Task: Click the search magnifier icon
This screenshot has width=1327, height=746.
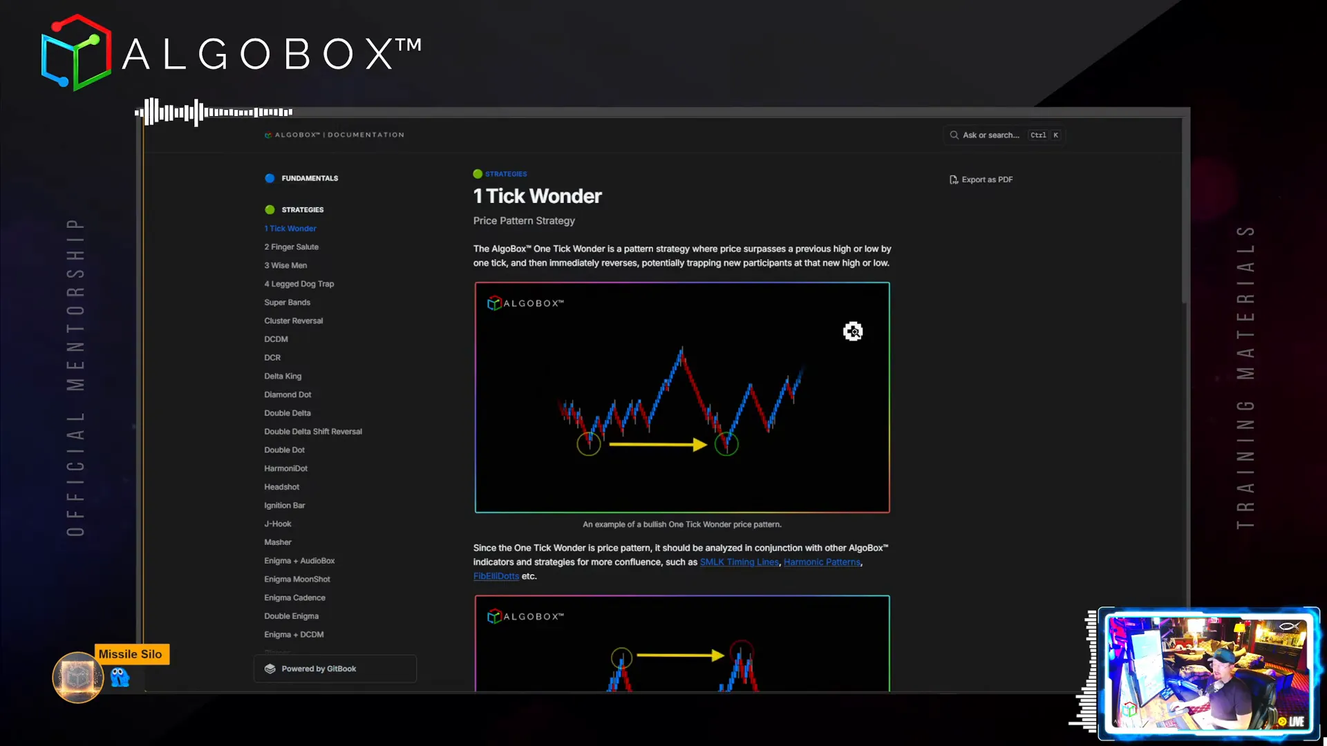Action: (954, 135)
